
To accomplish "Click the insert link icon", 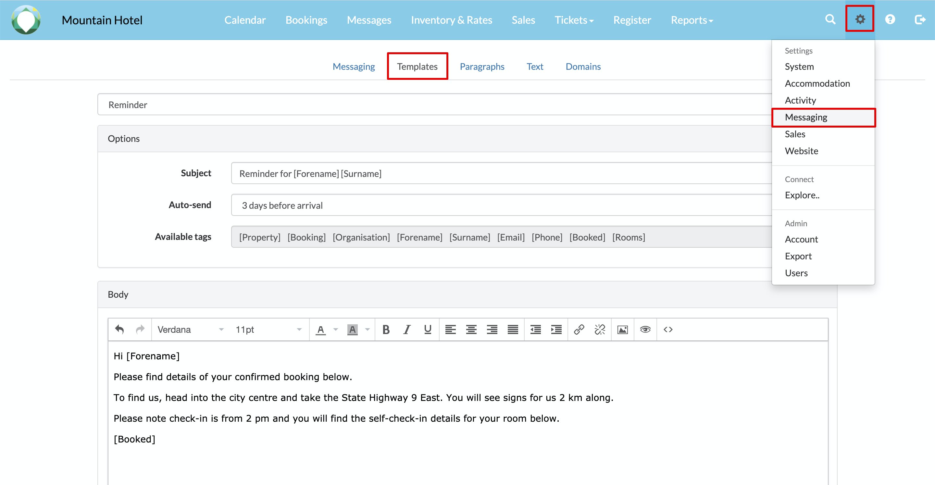I will point(579,329).
